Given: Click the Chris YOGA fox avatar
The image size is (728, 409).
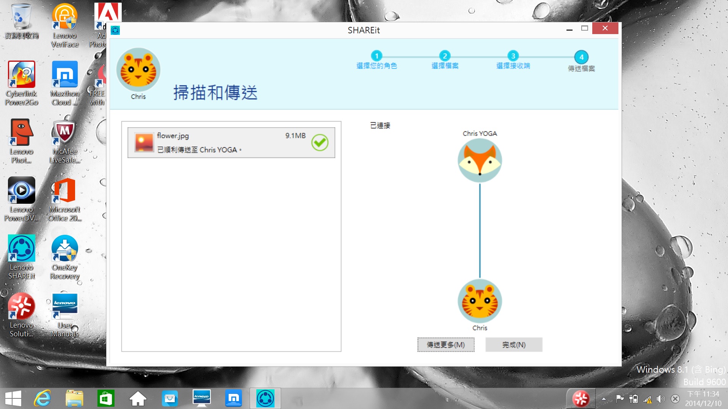Looking at the screenshot, I should point(480,160).
